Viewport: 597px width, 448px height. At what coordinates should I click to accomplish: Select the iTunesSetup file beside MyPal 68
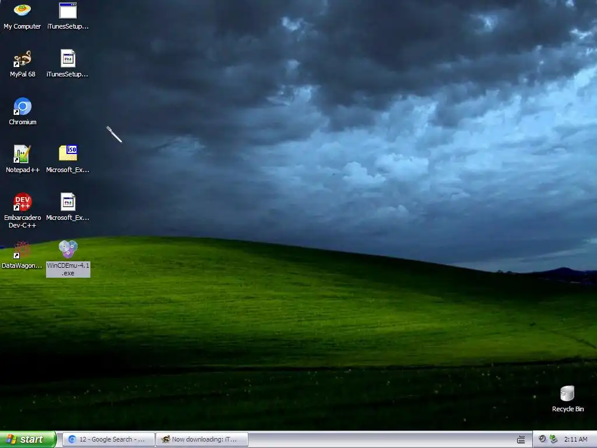pyautogui.click(x=68, y=64)
